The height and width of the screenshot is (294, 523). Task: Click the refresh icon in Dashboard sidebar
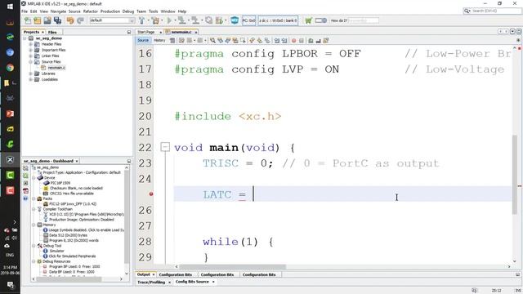[25, 176]
